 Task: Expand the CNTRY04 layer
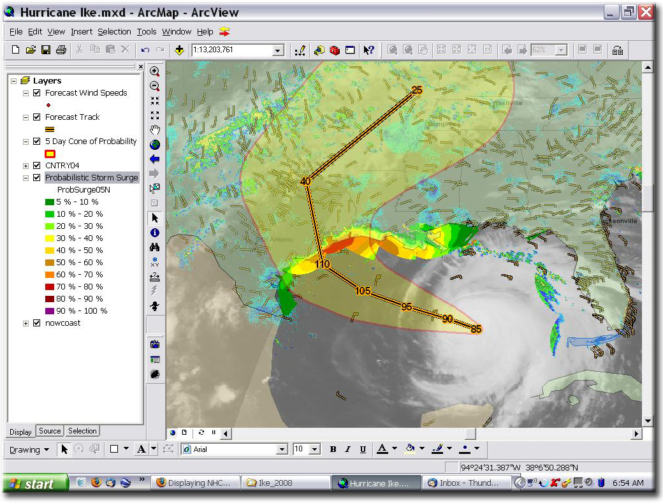point(26,166)
